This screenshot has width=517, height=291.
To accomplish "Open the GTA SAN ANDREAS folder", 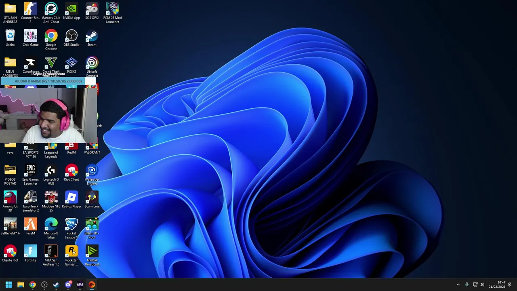I will tap(10, 13).
